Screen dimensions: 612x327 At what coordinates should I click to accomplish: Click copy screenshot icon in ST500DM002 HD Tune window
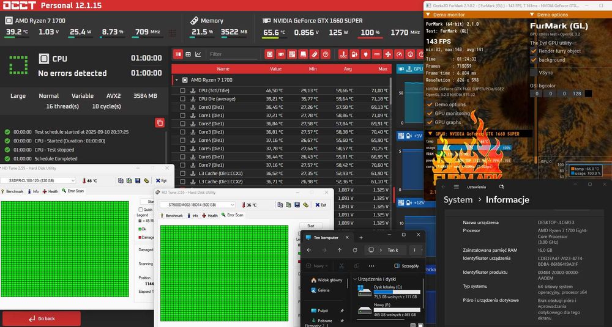pyautogui.click(x=288, y=205)
